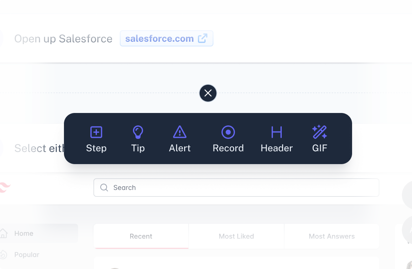Switch to the Most Answers tab
This screenshot has width=412, height=269.
(x=332, y=236)
